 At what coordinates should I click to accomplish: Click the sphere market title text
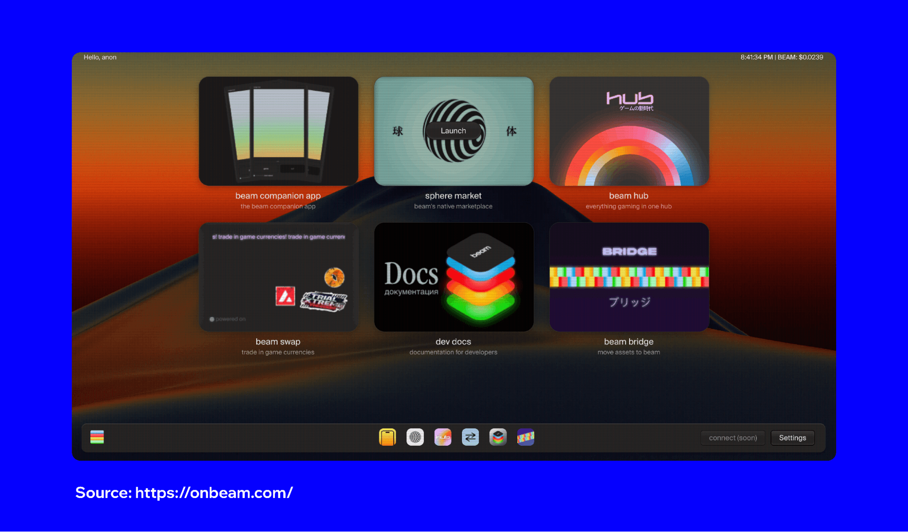coord(453,196)
